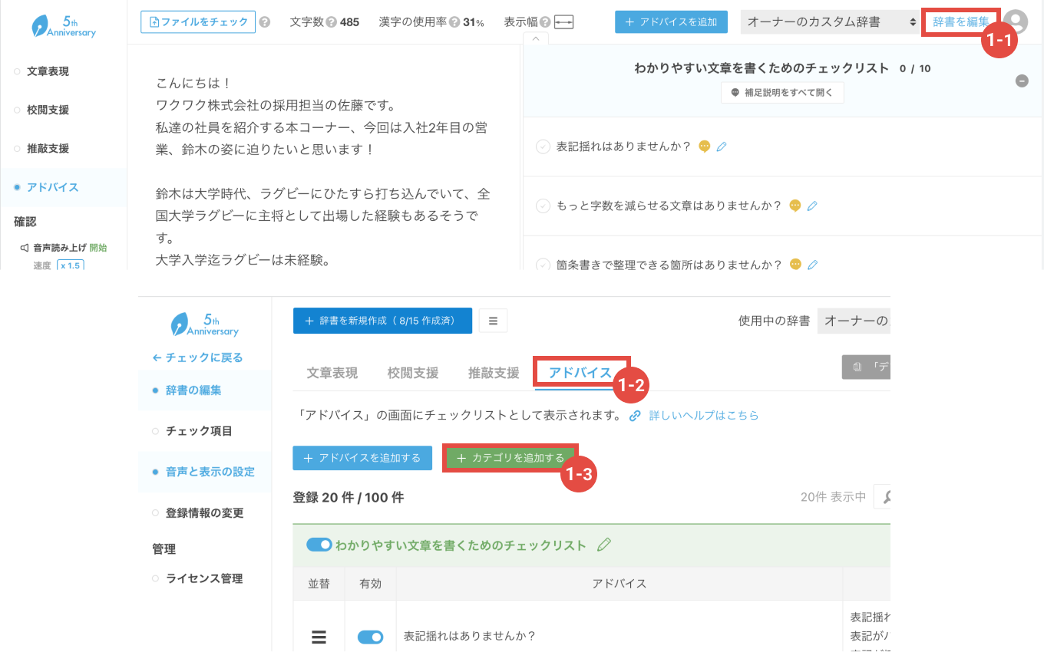Open the オーナーのカスタム辞書 dropdown
Viewport: 1044px width, 652px height.
(x=830, y=22)
